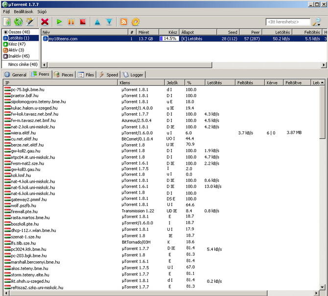Click right arrow of torrent list scrollbar
The height and width of the screenshot is (296, 328).
(324, 65)
